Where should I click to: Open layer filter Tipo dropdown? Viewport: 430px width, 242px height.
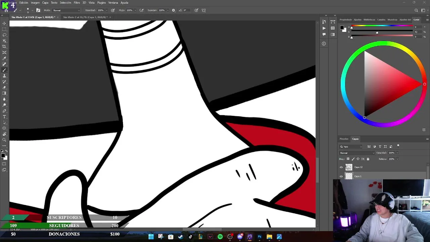pos(351,147)
